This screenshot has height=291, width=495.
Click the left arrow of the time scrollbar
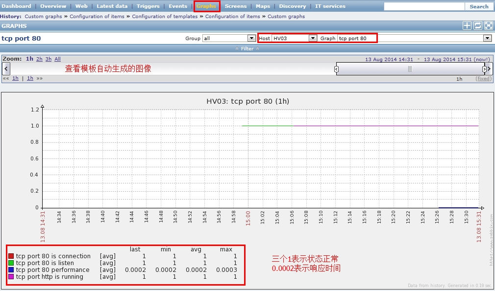6,69
